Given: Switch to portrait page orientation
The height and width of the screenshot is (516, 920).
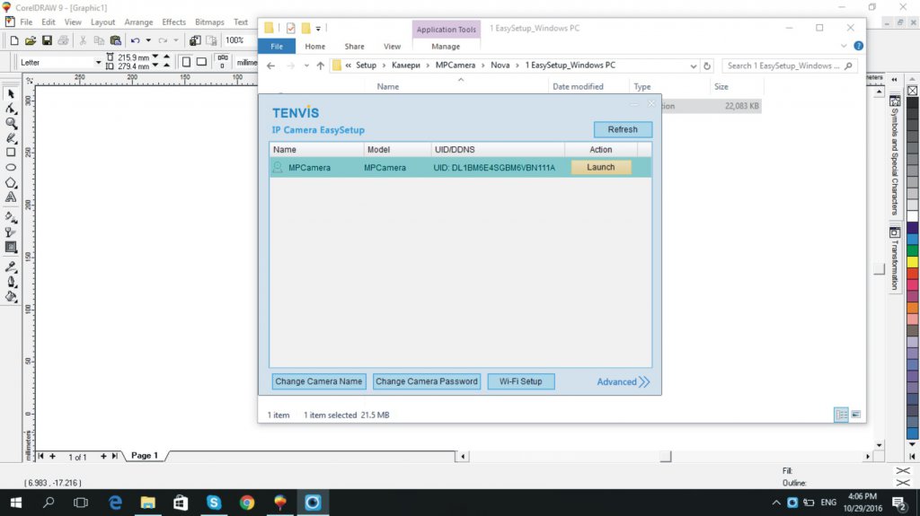Looking at the screenshot, I should click(186, 62).
